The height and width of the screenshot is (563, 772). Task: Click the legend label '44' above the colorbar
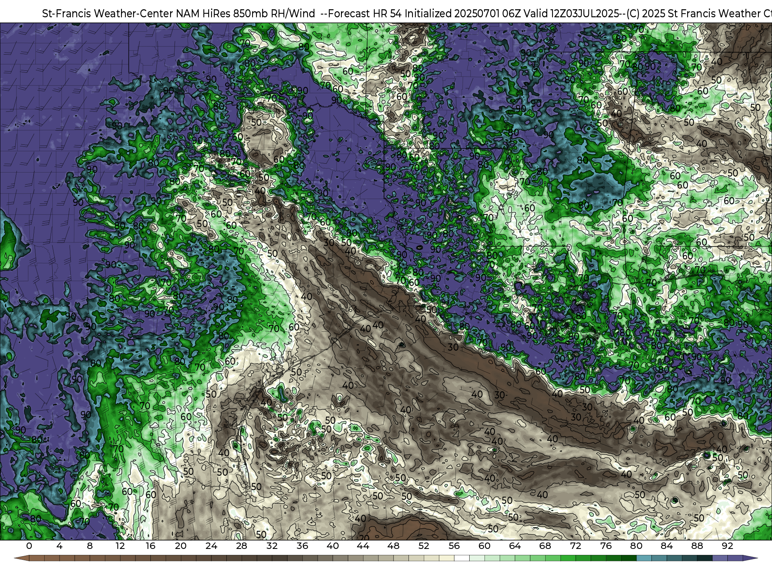(363, 546)
